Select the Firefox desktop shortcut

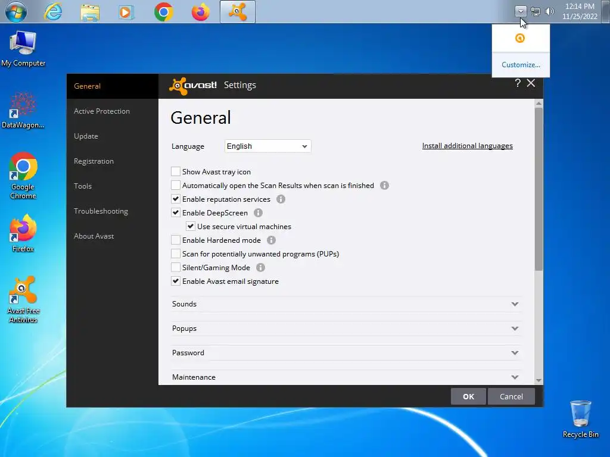point(23,233)
